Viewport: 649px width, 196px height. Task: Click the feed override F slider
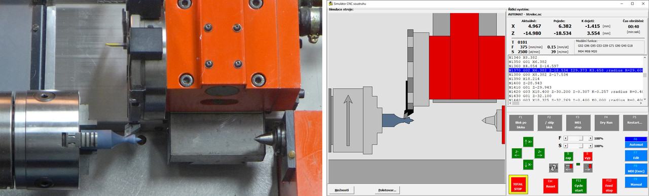[x=579, y=138]
